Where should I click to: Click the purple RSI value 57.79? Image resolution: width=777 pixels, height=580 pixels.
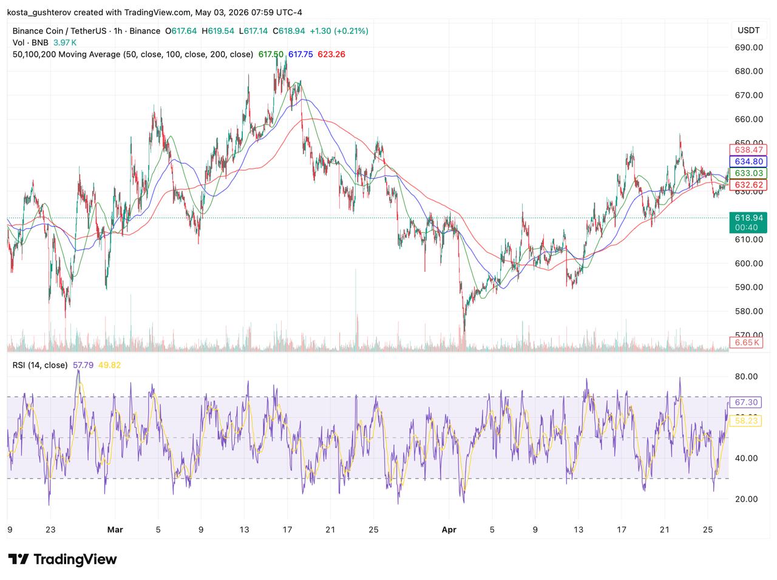[x=83, y=365]
